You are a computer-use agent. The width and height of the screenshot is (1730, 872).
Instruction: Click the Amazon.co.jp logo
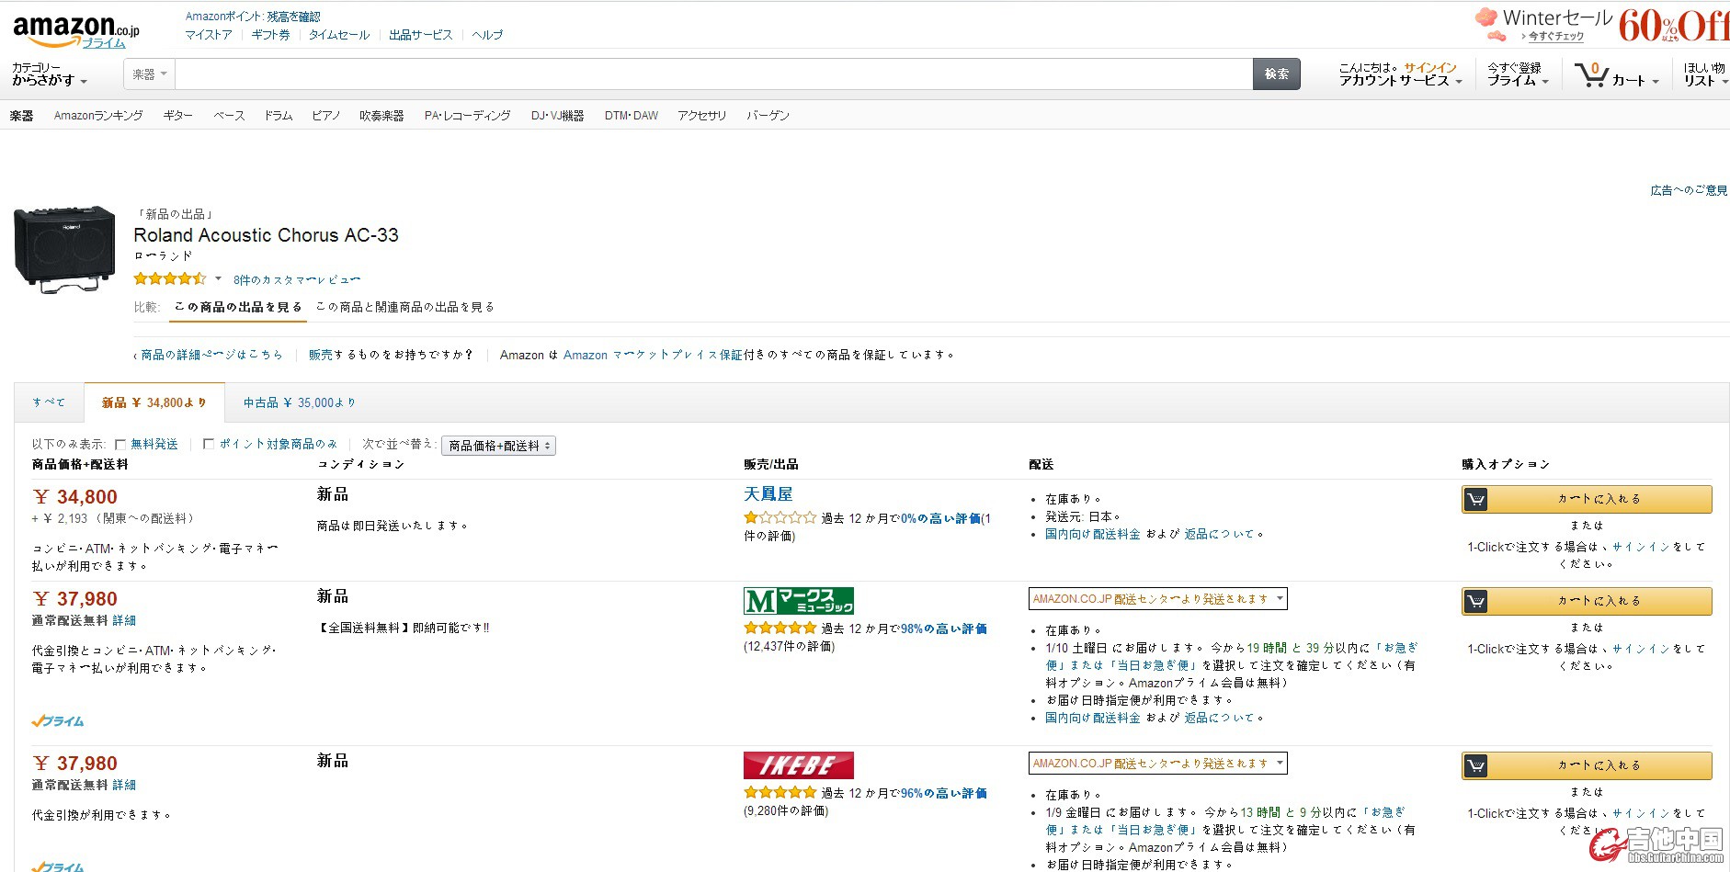(x=75, y=30)
